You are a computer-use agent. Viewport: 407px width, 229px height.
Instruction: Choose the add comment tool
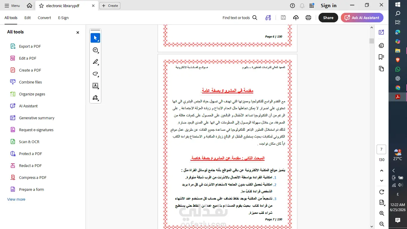[95, 50]
